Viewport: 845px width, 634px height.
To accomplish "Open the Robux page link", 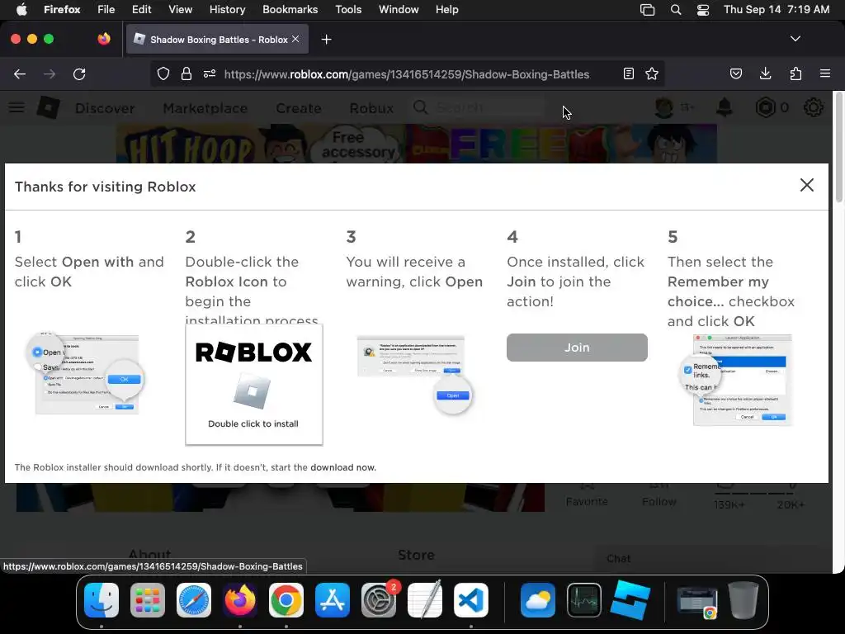I will point(371,108).
